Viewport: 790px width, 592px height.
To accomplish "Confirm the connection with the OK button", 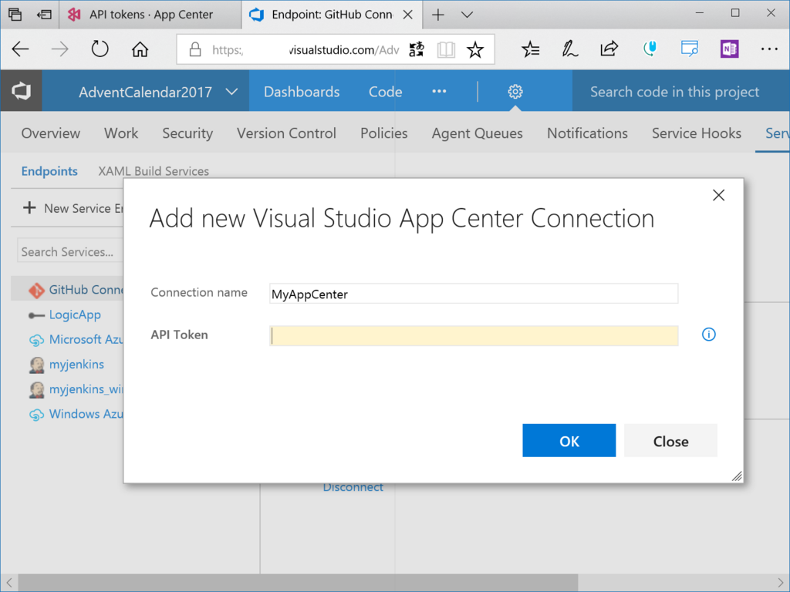I will point(569,441).
